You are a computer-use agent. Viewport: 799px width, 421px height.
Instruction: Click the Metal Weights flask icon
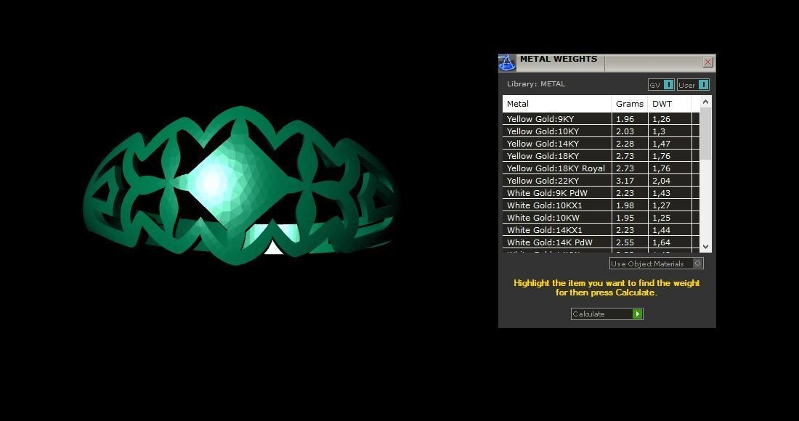pos(507,62)
